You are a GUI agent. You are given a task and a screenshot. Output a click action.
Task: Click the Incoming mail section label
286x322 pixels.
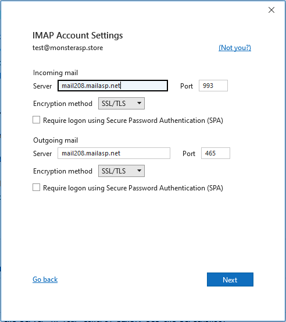pos(55,73)
